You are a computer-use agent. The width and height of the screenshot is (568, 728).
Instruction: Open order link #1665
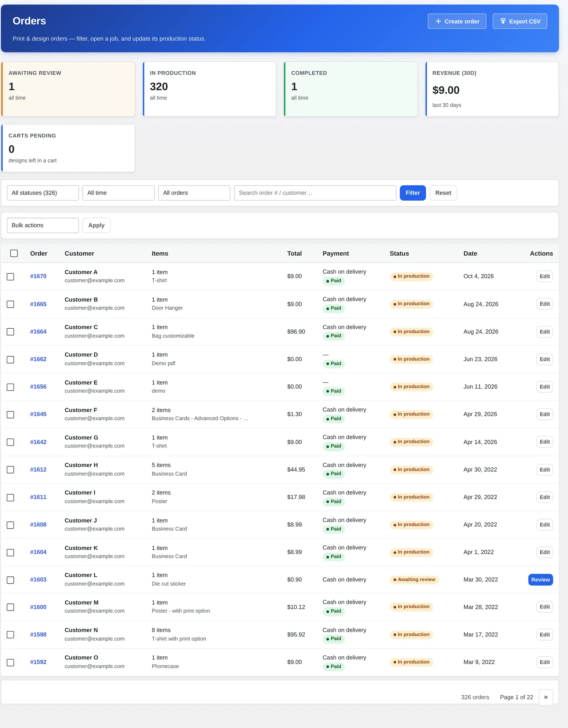coord(38,304)
